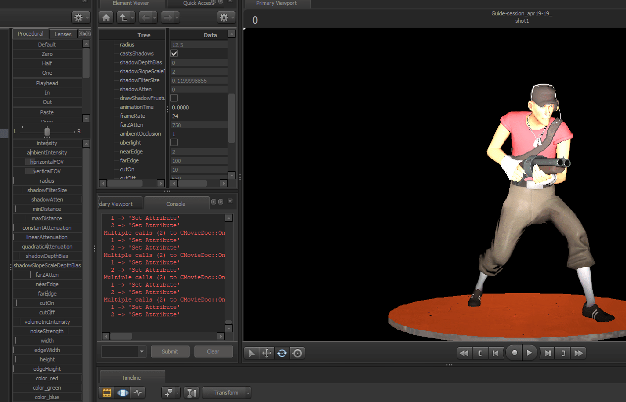Select the Lenses tab
Viewport: 626px width, 402px height.
(63, 34)
